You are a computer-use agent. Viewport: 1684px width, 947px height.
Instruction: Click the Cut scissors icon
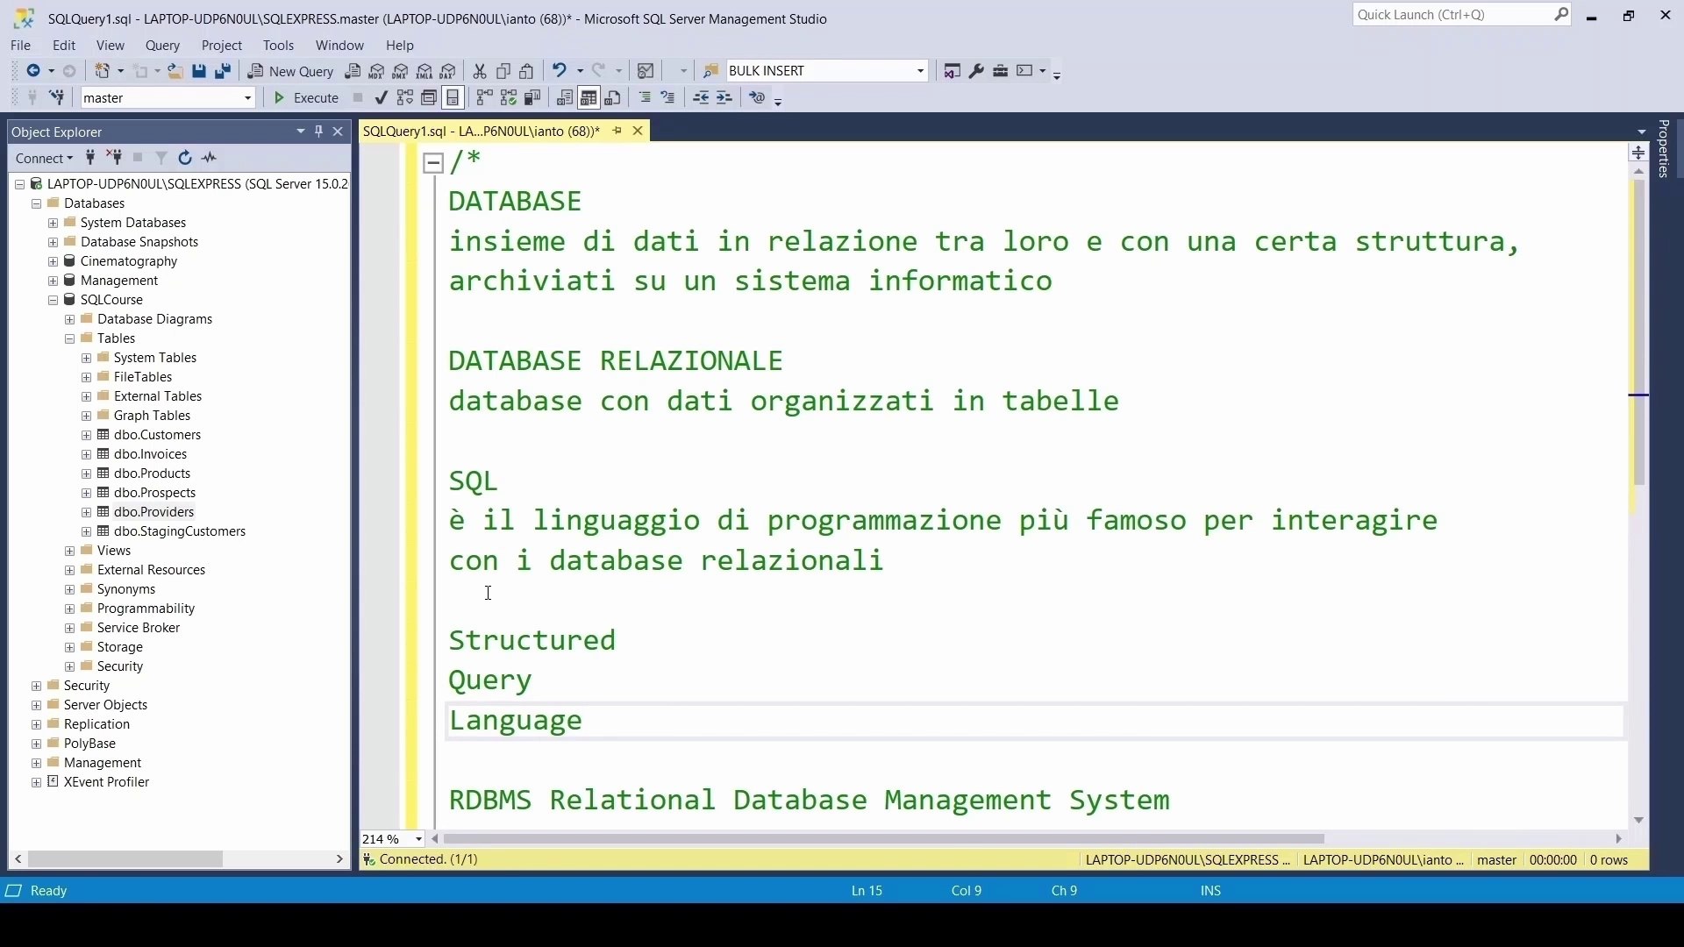point(480,71)
